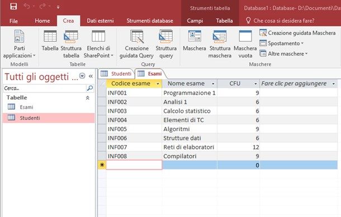
Task: Switch to the Home ribbon tab
Action: [x=42, y=21]
